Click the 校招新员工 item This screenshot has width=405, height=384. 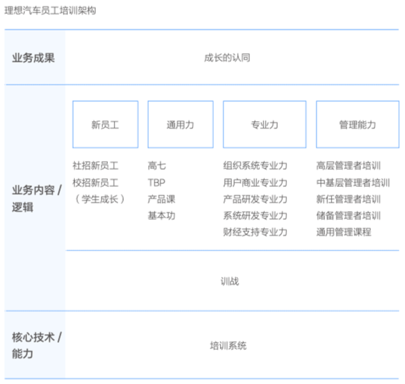click(96, 182)
